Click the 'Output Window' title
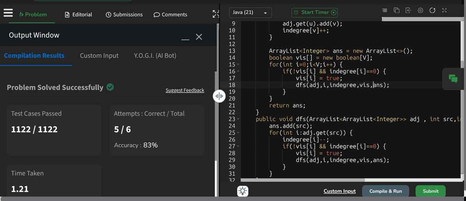The image size is (466, 201). tap(34, 35)
